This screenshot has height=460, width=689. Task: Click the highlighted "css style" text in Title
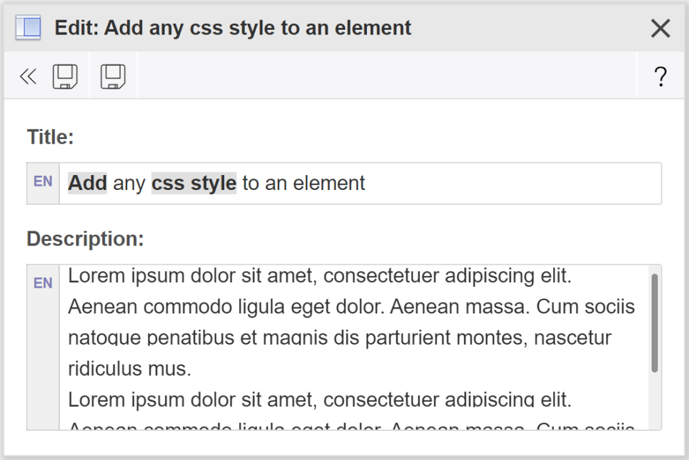(194, 183)
